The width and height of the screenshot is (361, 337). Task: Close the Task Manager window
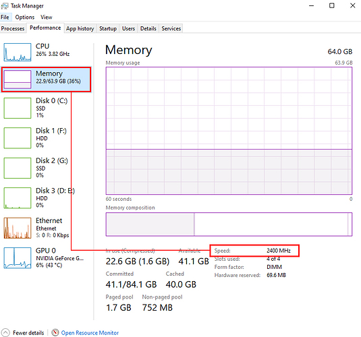352,6
